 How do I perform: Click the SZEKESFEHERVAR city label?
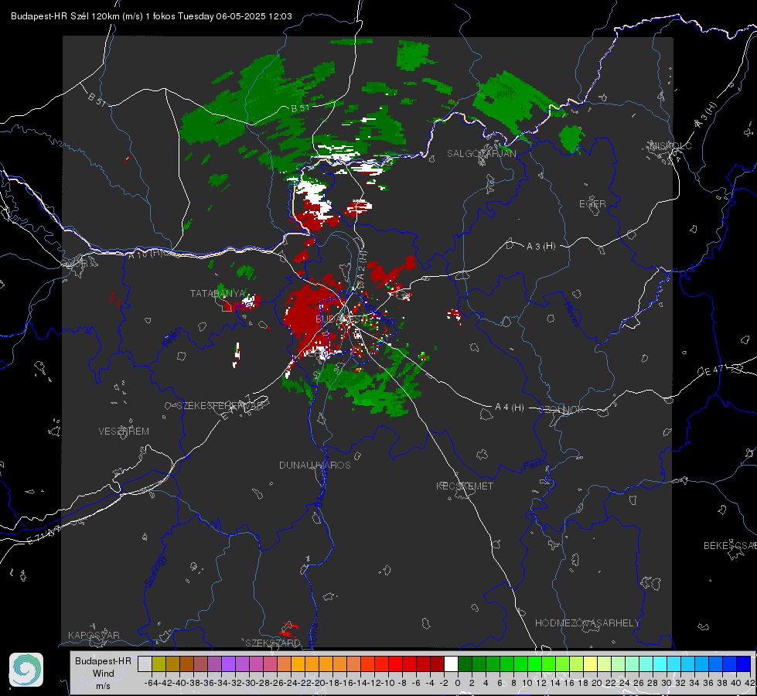(220, 406)
